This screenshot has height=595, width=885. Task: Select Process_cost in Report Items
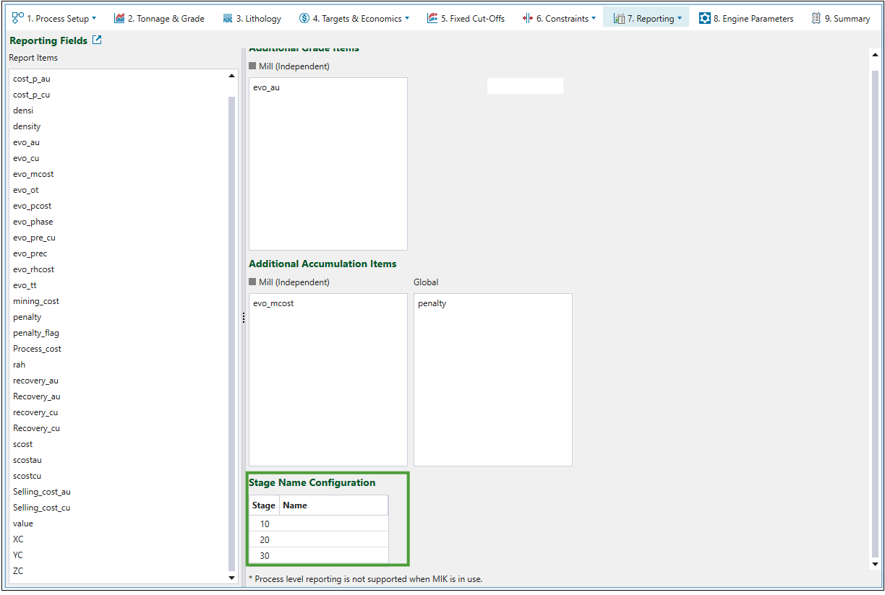pos(38,349)
